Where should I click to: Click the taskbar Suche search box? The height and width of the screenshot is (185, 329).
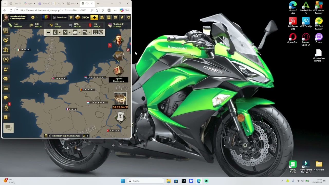click(146, 181)
